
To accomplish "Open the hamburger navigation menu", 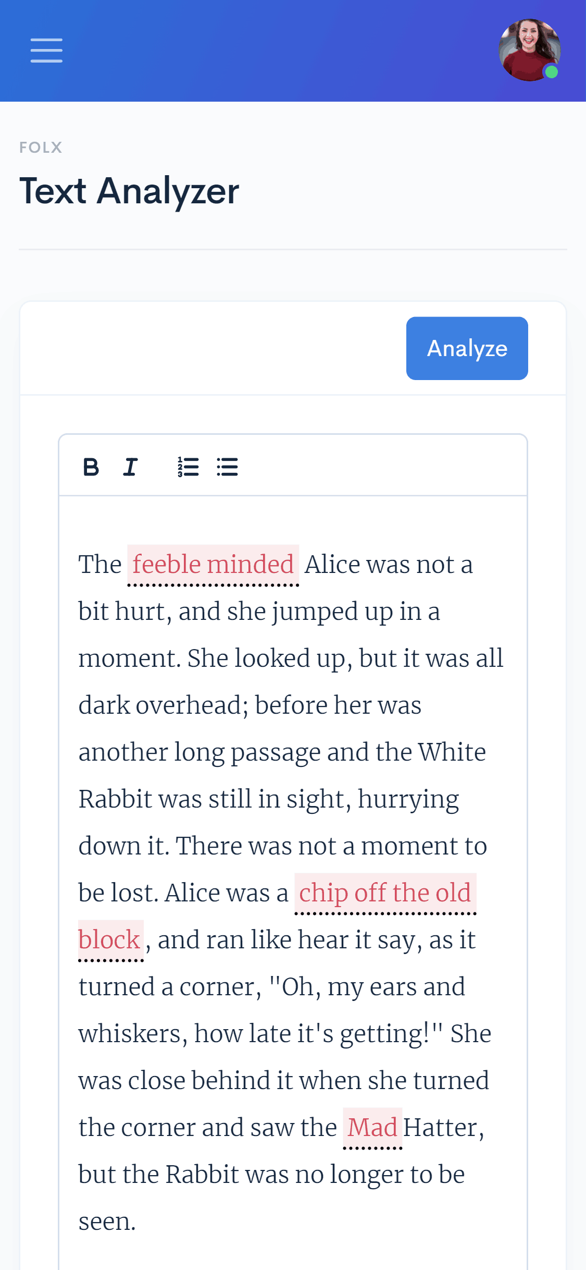I will click(46, 50).
